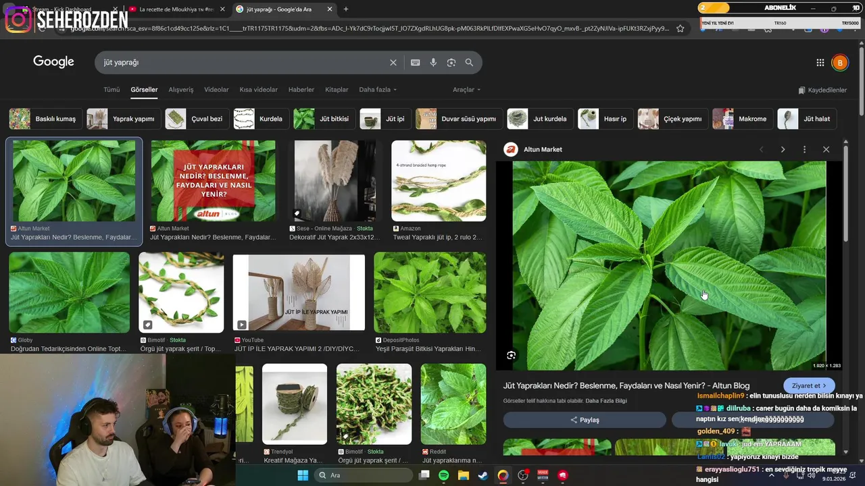Filter by Çuval bezi chip

(x=197, y=119)
